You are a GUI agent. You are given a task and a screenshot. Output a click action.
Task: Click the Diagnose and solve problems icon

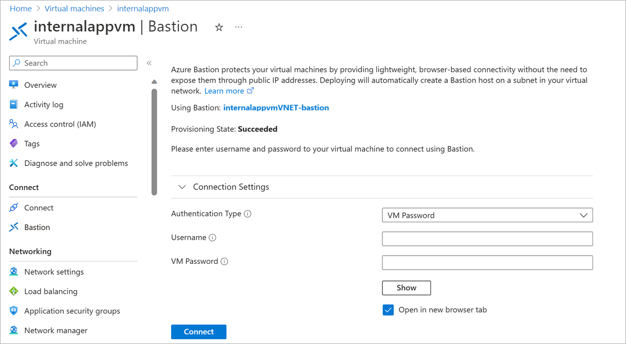pos(14,163)
